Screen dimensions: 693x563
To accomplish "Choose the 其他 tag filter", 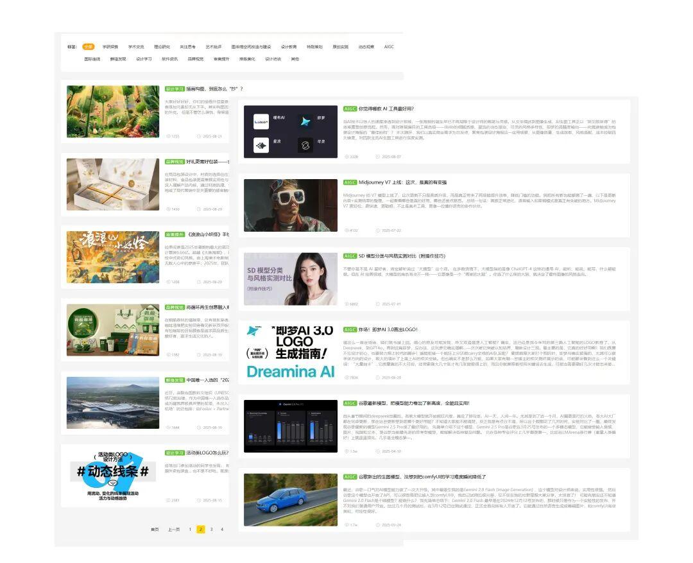I will click(x=295, y=59).
